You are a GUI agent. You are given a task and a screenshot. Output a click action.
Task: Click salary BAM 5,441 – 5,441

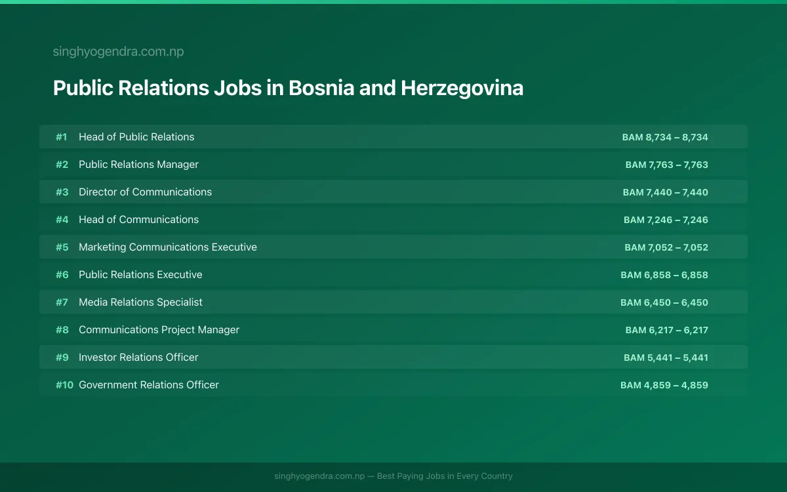coord(666,358)
